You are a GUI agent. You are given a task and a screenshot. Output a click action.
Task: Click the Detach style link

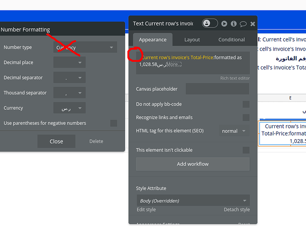pos(237,210)
